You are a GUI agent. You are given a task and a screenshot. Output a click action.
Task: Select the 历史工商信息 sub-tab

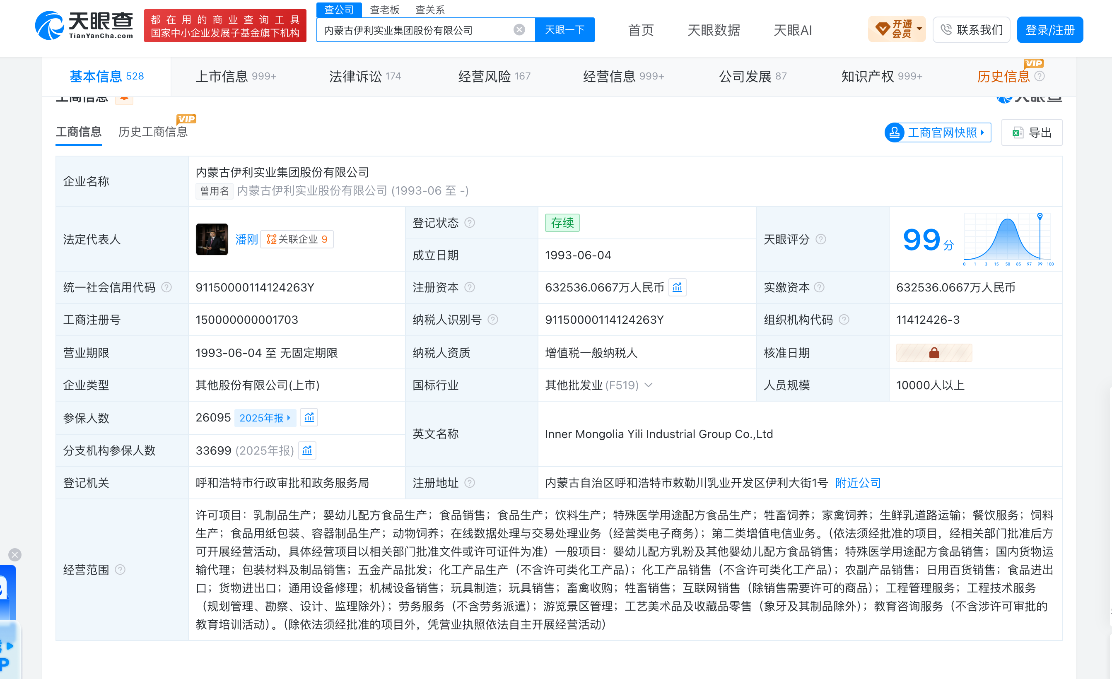(x=152, y=132)
